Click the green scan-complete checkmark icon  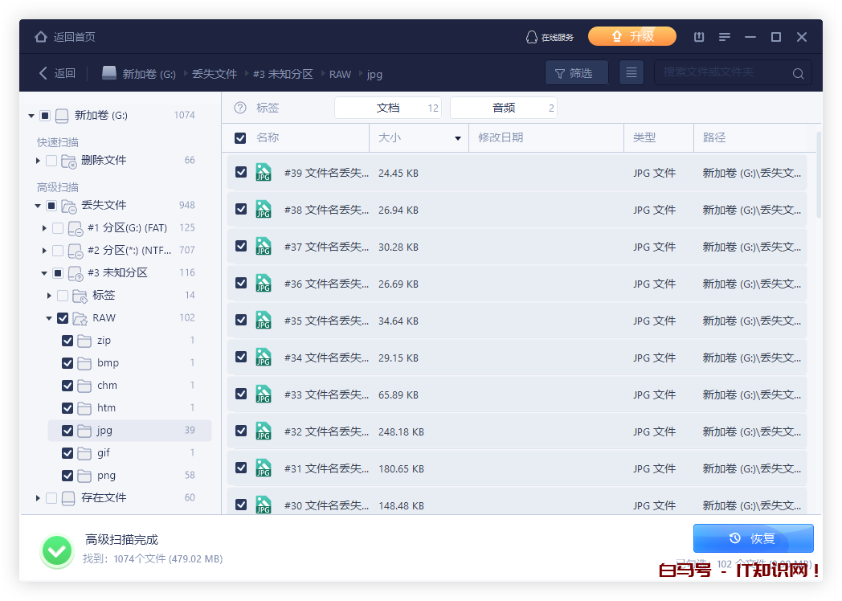pyautogui.click(x=56, y=552)
